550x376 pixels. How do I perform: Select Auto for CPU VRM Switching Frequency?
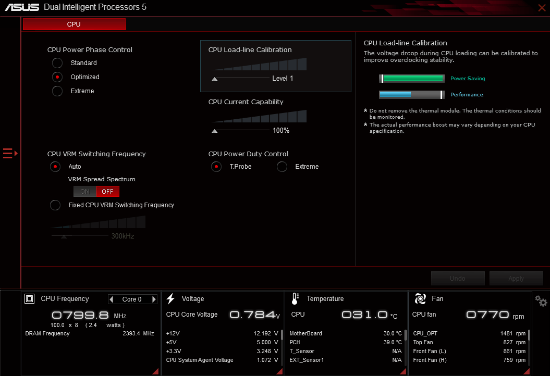click(x=55, y=167)
